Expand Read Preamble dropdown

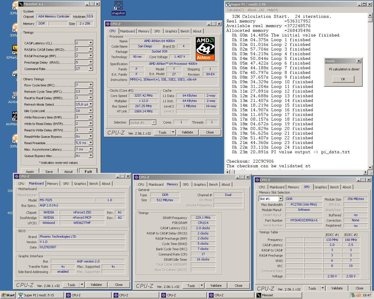(91, 143)
